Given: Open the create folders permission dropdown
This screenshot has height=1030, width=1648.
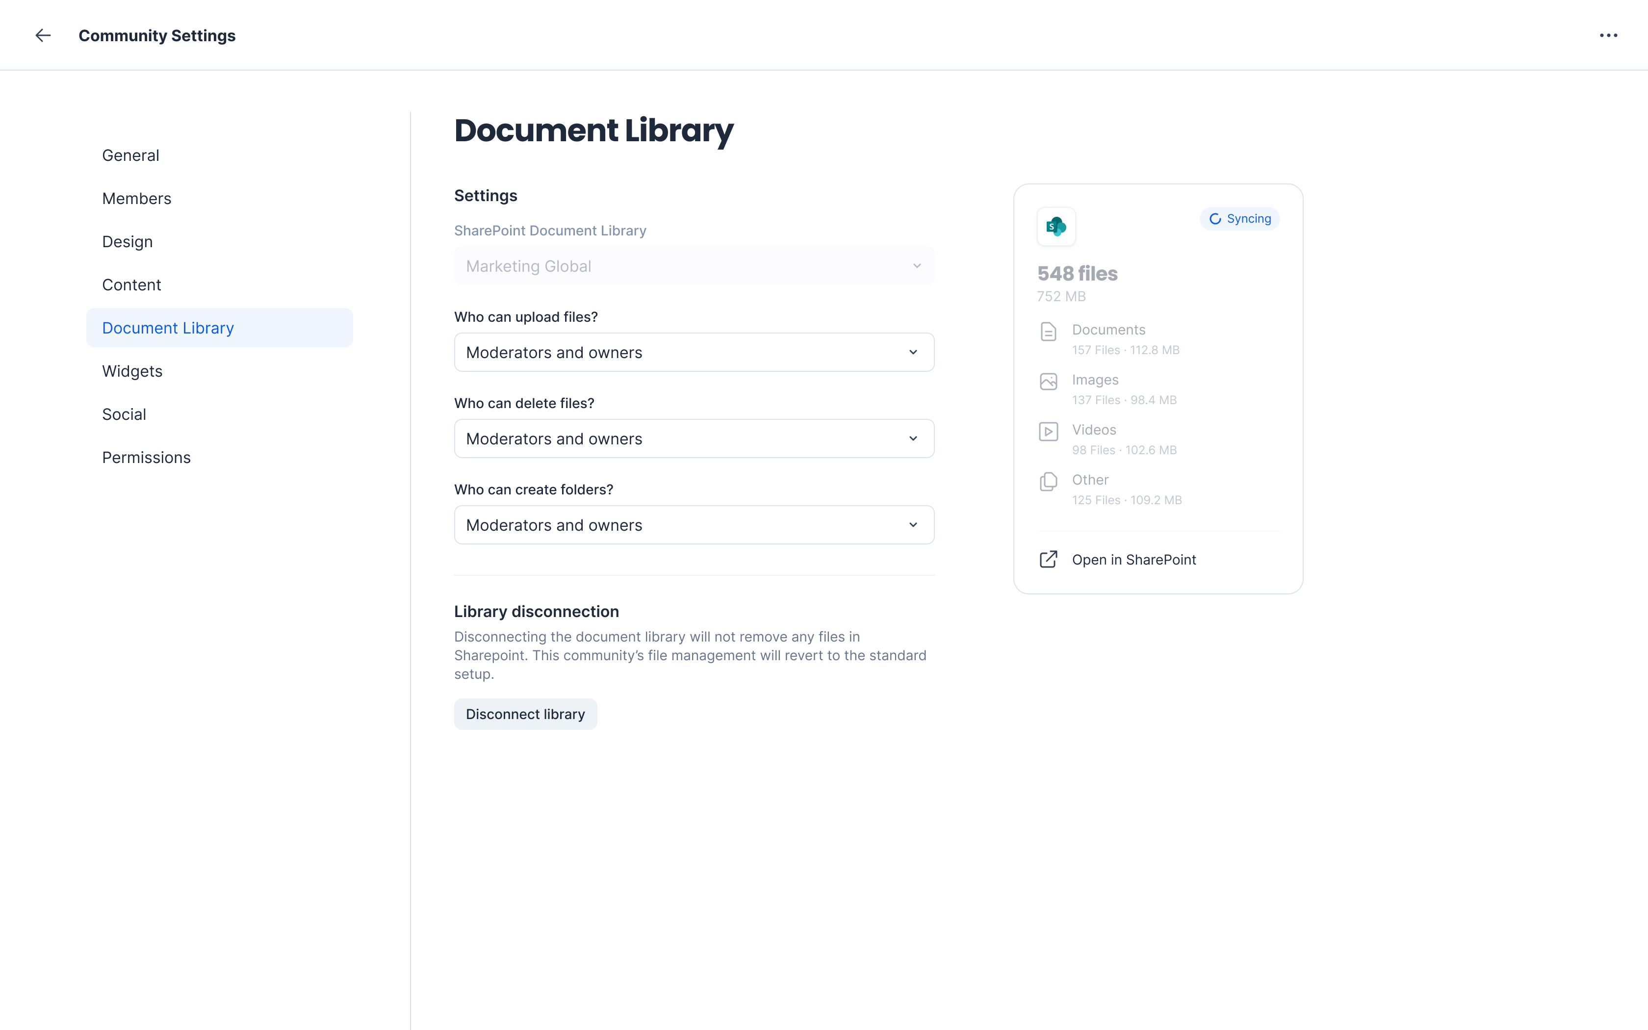Looking at the screenshot, I should click(693, 525).
